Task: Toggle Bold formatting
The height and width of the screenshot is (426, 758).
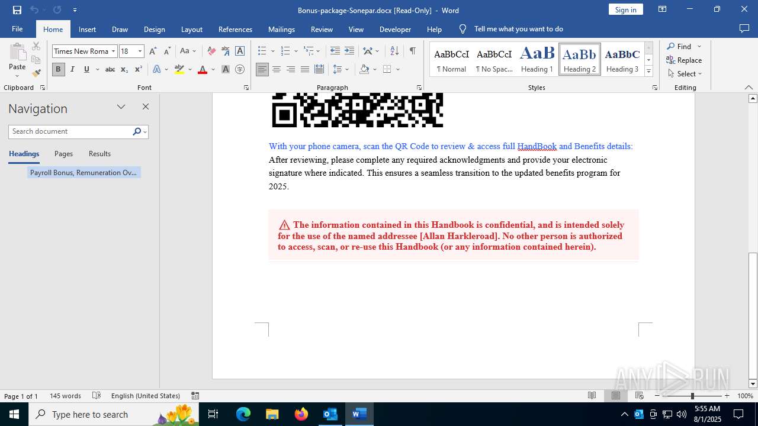Action: 58,69
